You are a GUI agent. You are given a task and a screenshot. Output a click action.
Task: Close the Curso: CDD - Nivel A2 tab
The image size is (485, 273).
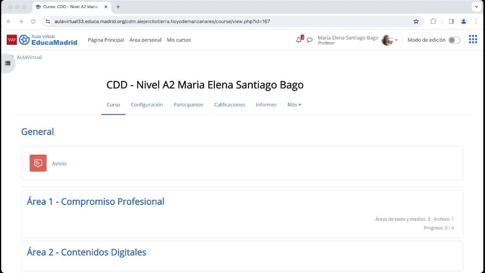[106, 7]
